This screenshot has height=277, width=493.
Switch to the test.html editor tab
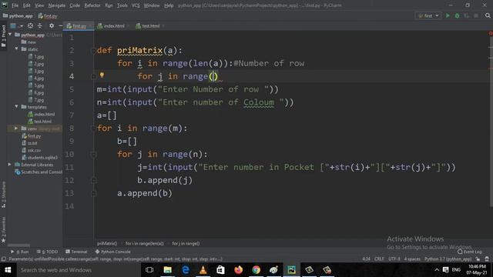click(150, 26)
